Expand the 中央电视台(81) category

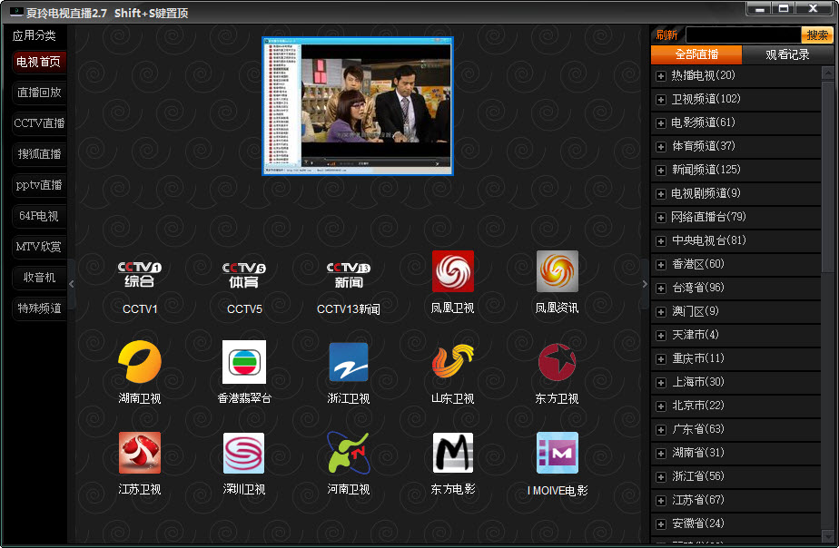pyautogui.click(x=661, y=240)
